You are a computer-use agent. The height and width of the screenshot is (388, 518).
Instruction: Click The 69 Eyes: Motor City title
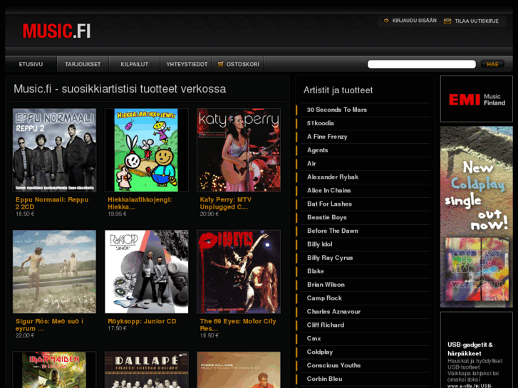click(x=238, y=325)
